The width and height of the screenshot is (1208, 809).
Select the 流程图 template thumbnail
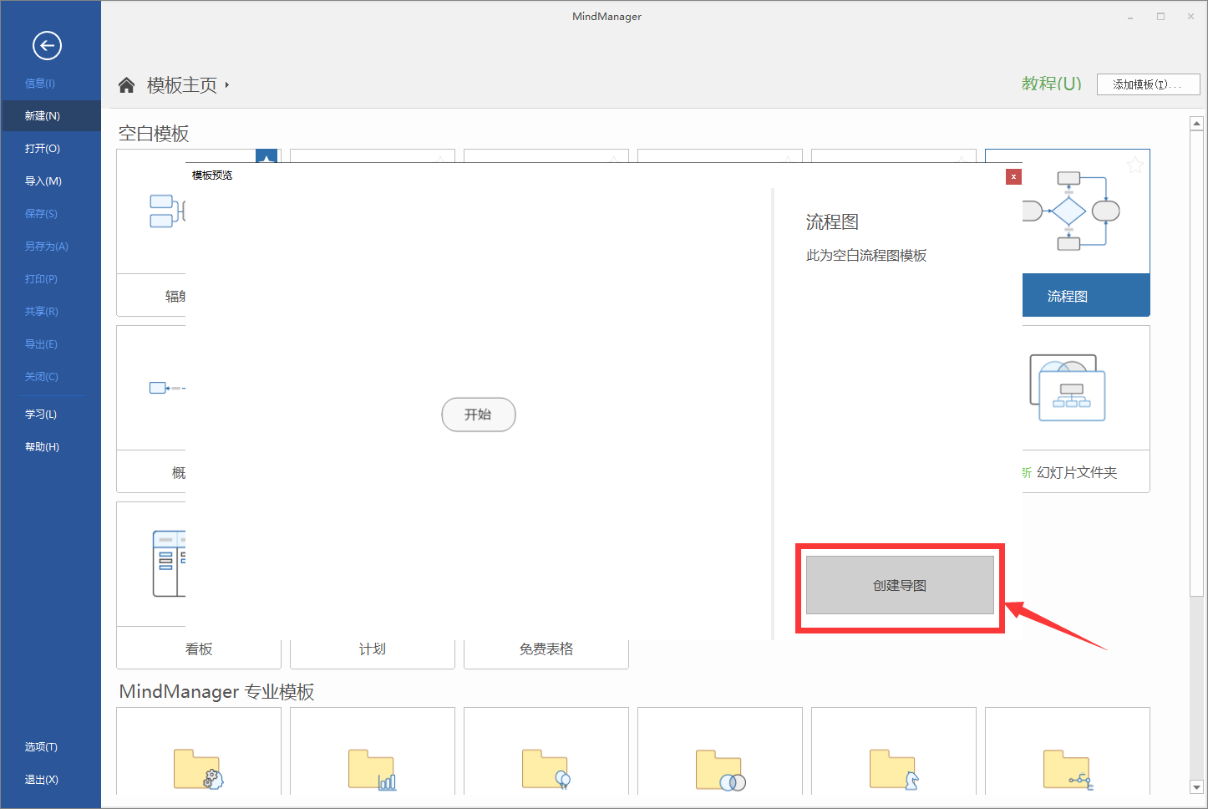tap(1072, 211)
